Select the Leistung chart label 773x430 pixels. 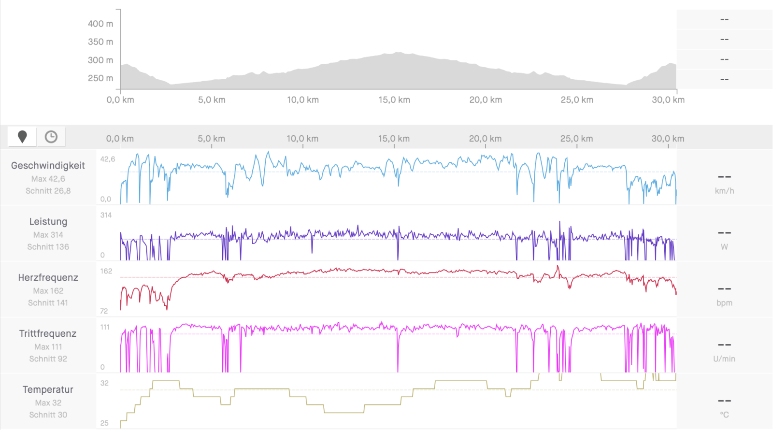(48, 221)
